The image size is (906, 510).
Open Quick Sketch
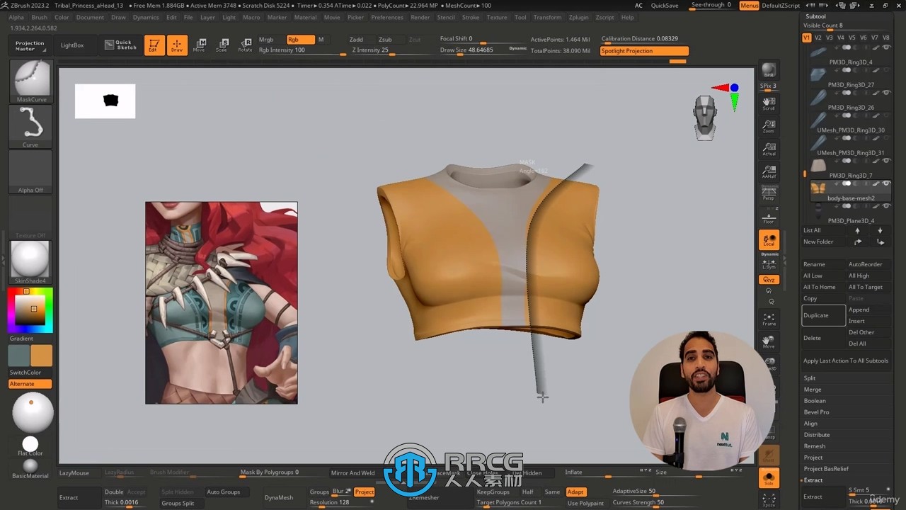point(120,45)
